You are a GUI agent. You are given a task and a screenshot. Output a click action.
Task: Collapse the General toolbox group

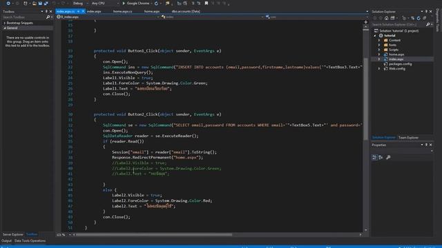tap(5, 28)
